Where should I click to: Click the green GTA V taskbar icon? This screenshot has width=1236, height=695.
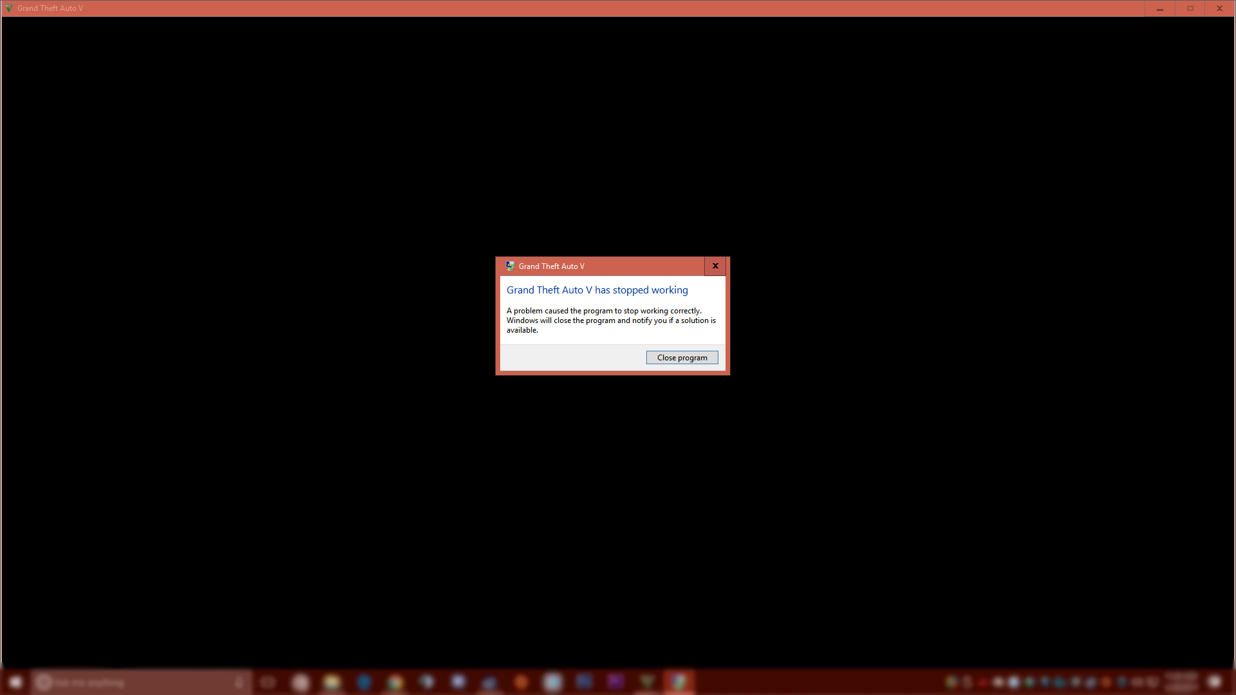coord(647,681)
